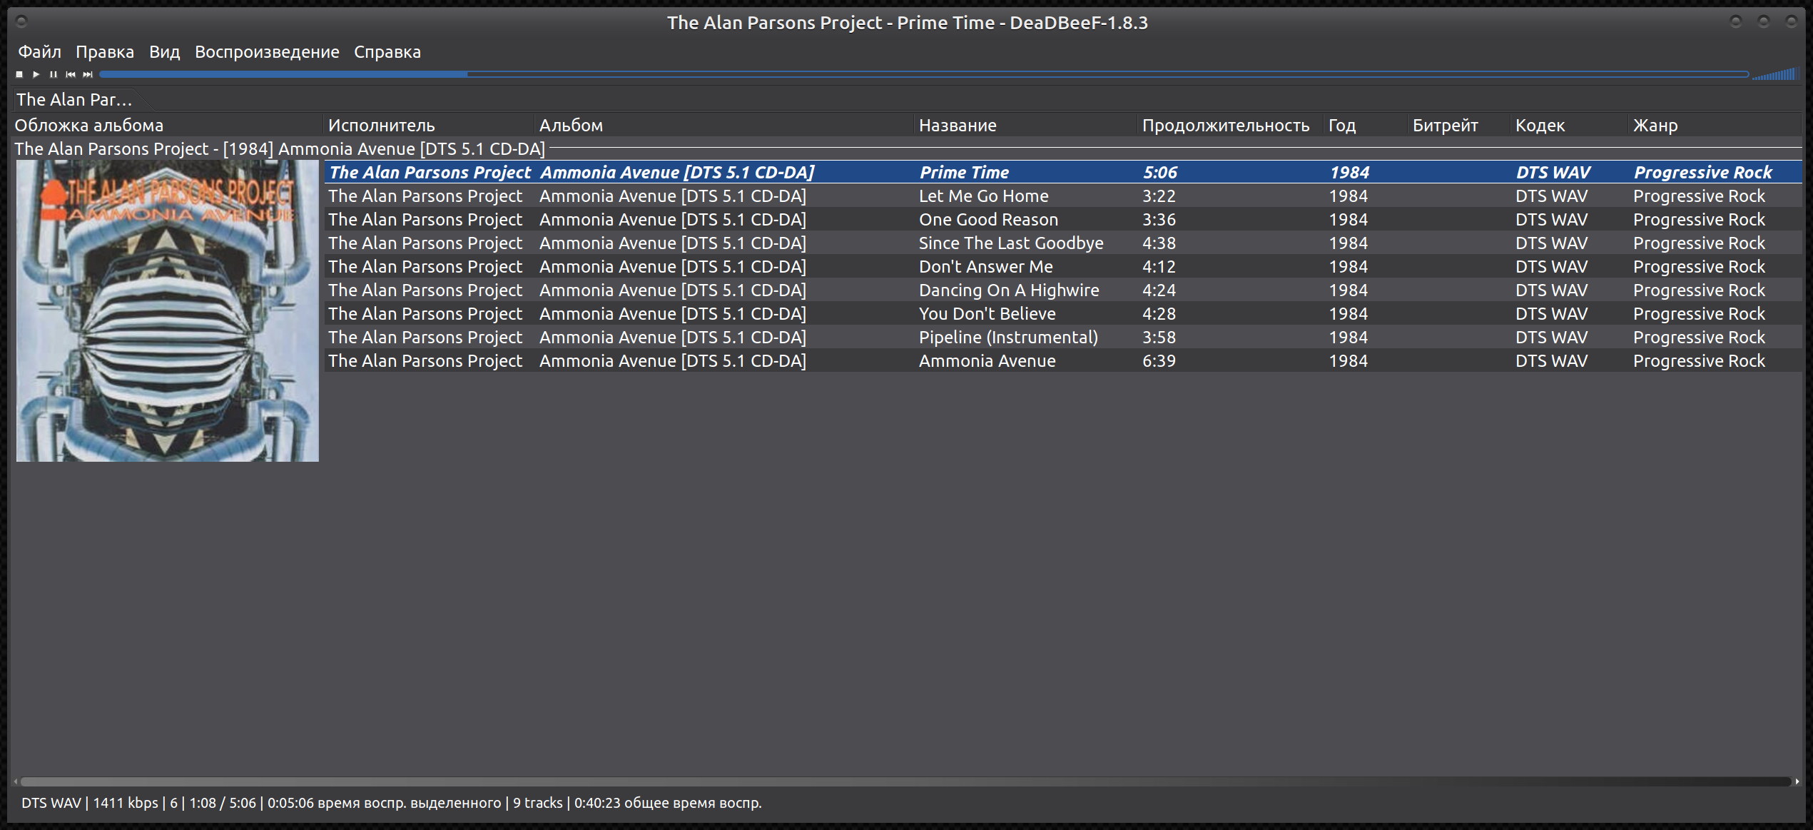Screen dimensions: 1813x830
Task: Skip to the previous track
Action: tap(71, 74)
